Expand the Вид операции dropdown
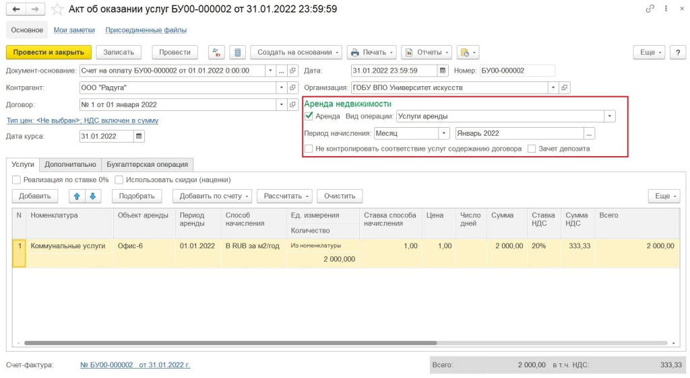Screen dimensions: 690x378 610,116
